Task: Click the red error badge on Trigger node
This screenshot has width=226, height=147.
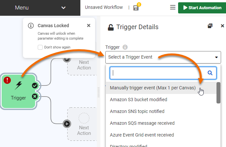Action: pos(7,80)
